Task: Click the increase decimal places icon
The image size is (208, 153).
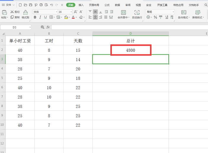Action: pos(167,17)
